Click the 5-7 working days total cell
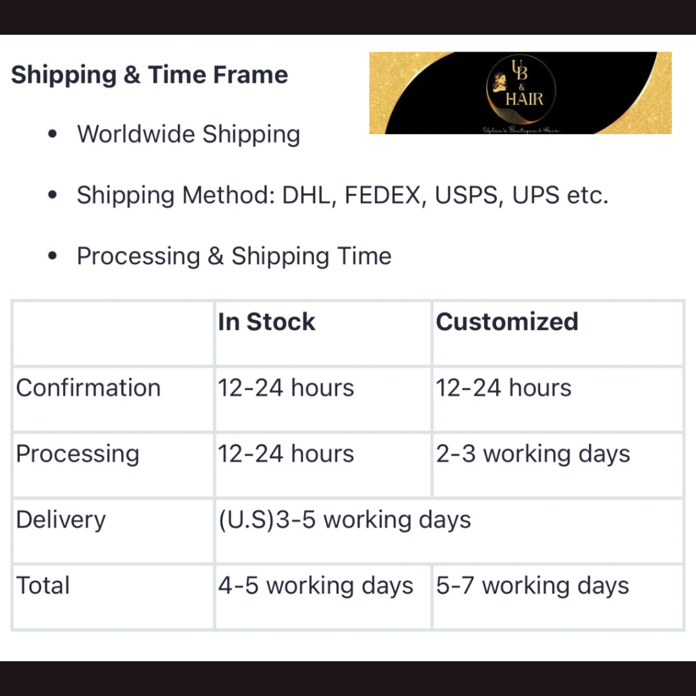The image size is (696, 696). coord(532,586)
